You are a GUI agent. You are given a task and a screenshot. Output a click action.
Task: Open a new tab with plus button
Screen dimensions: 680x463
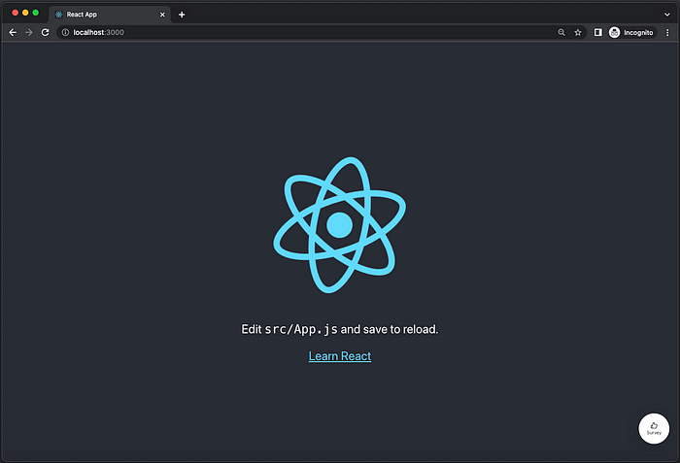[x=182, y=15]
